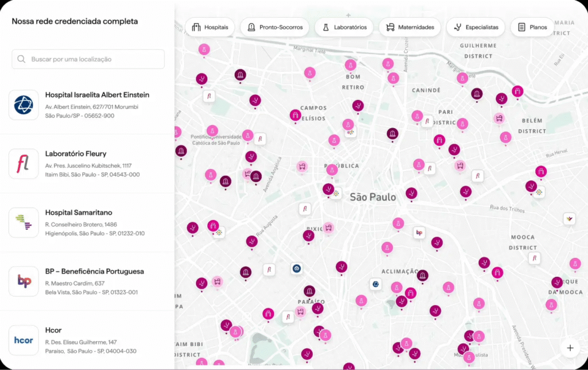
Task: Select BP – Beneficência Portuguesa entry
Action: (x=87, y=282)
